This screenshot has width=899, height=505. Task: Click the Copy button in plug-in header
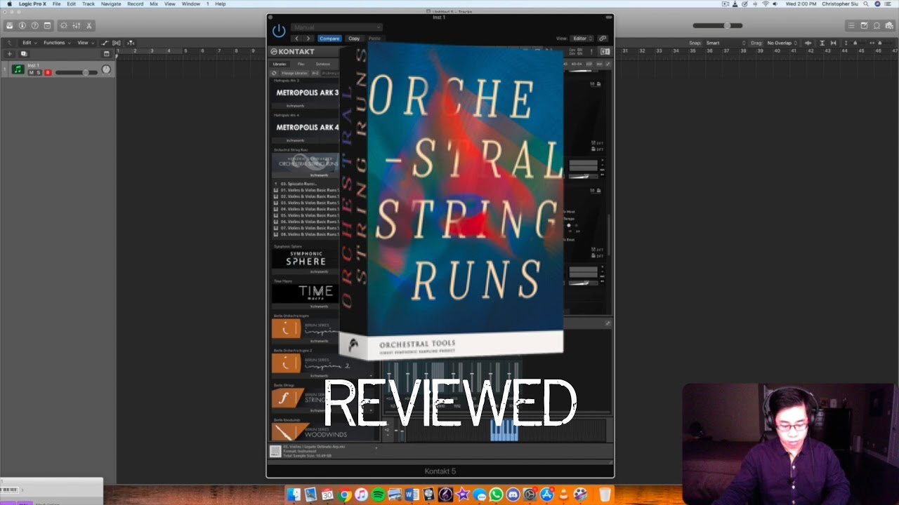(354, 39)
